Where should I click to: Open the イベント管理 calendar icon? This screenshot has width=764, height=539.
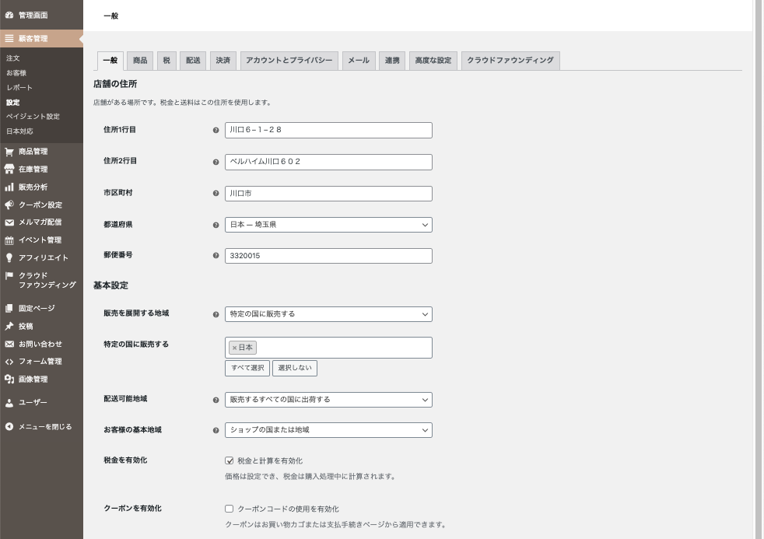(9, 240)
